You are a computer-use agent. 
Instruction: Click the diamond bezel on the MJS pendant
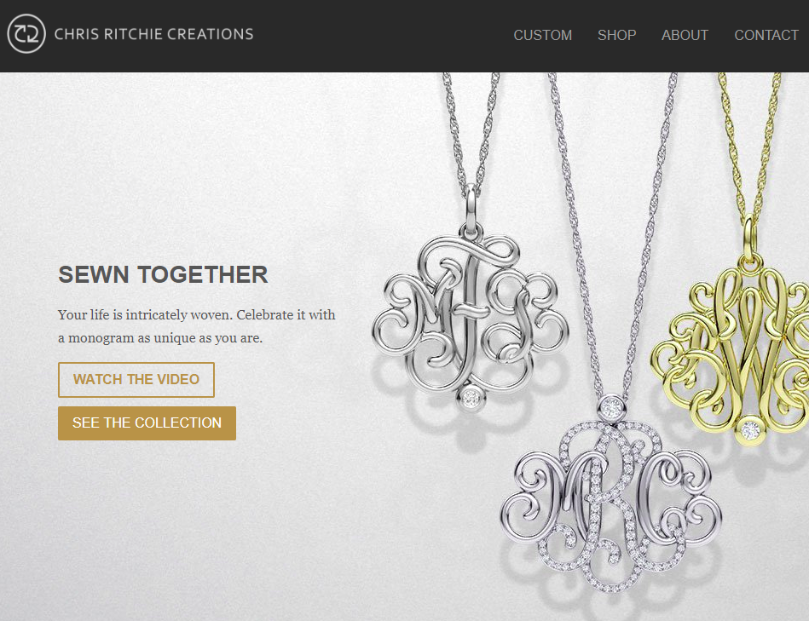[x=471, y=398]
